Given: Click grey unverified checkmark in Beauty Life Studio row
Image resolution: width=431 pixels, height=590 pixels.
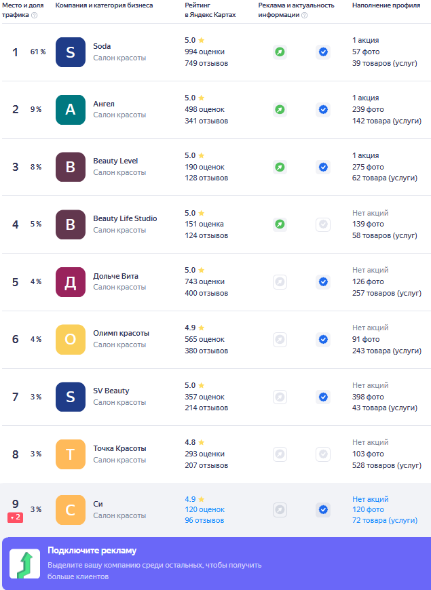Looking at the screenshot, I should tap(323, 224).
